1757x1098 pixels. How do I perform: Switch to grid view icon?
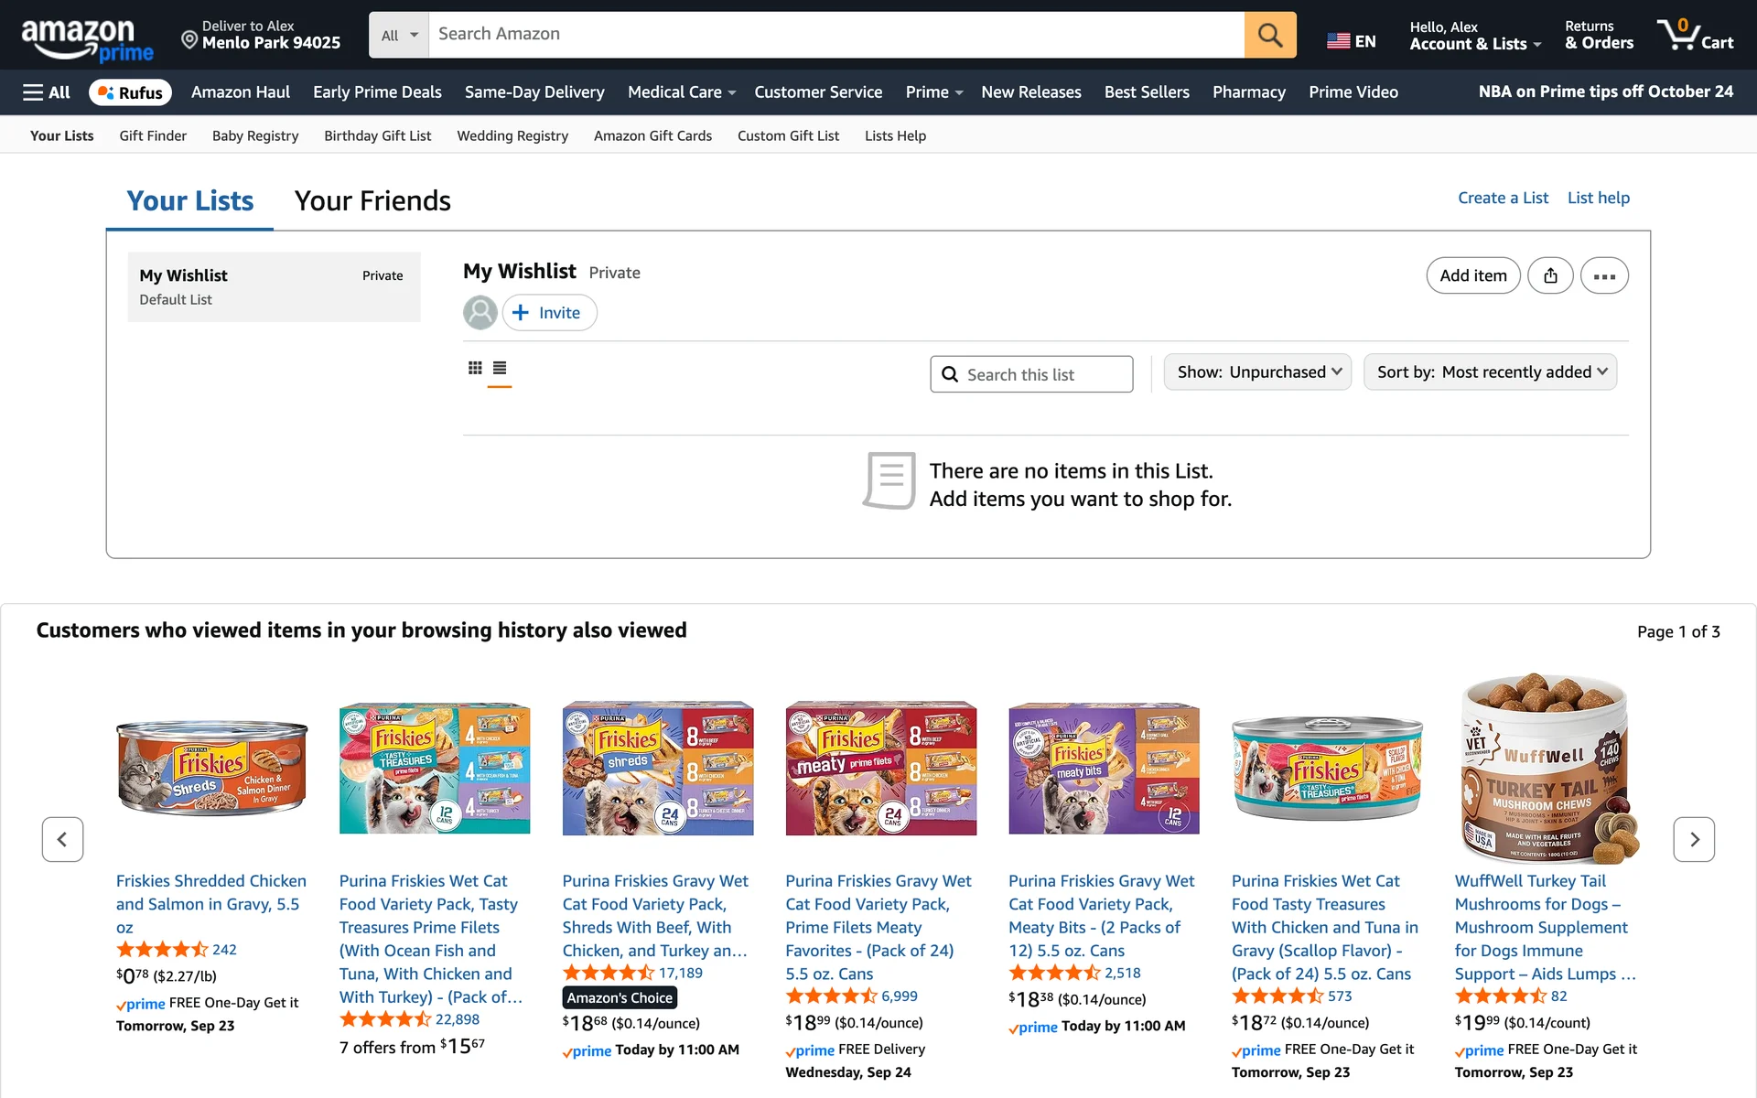coord(475,368)
